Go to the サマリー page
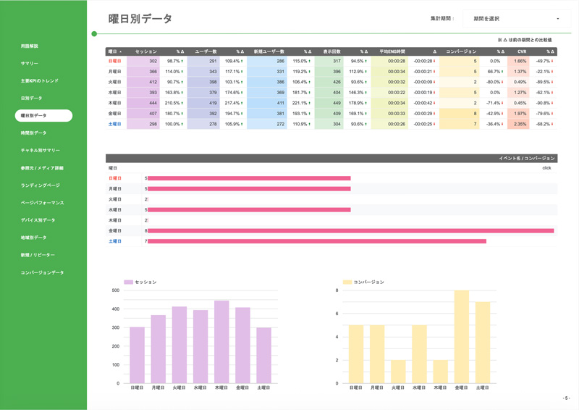The image size is (579, 410). tap(30, 64)
